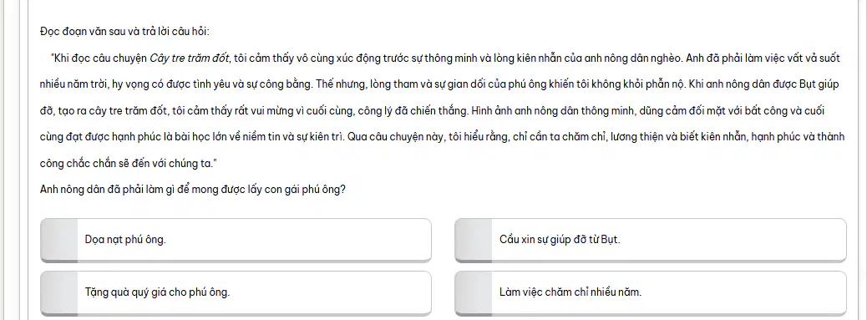The image size is (867, 320).
Task: Click the last passage line "công chắc chắn sẽ đến"
Action: [130, 164]
